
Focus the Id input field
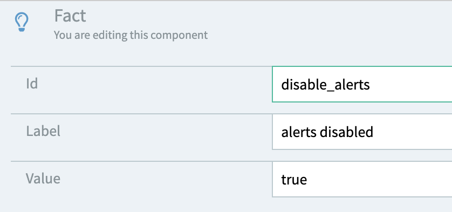[362, 84]
